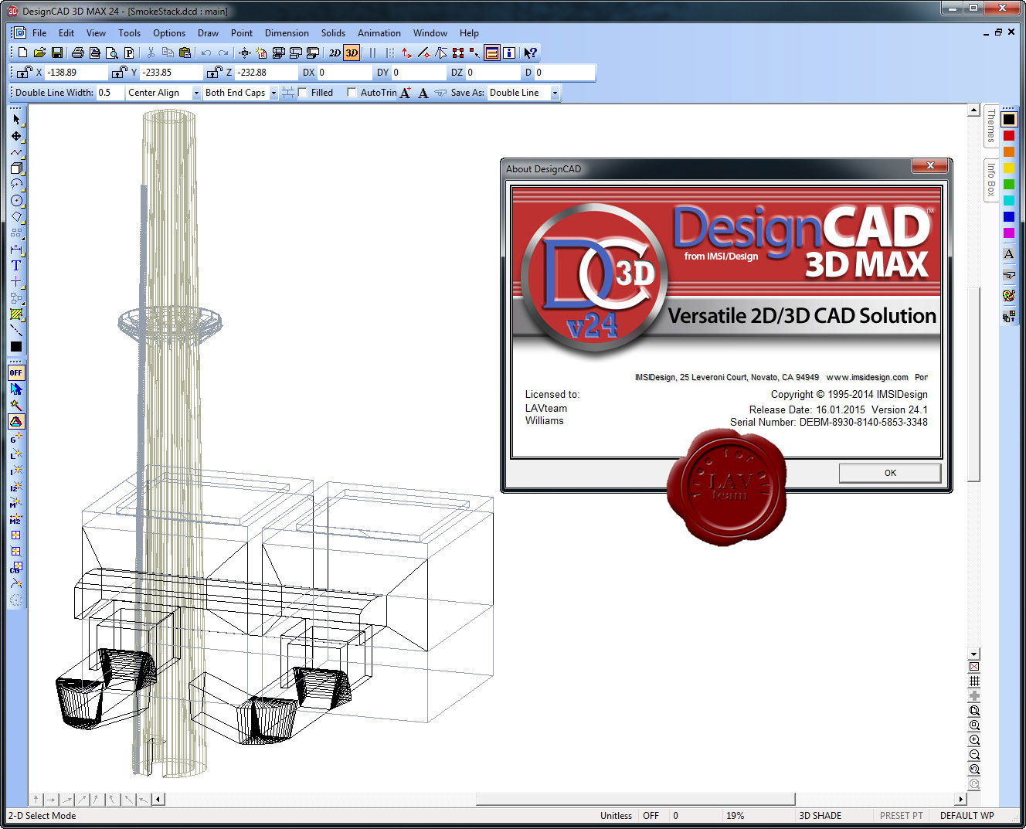Open the font A icon in color bar
The width and height of the screenshot is (1026, 829).
click(x=1008, y=253)
